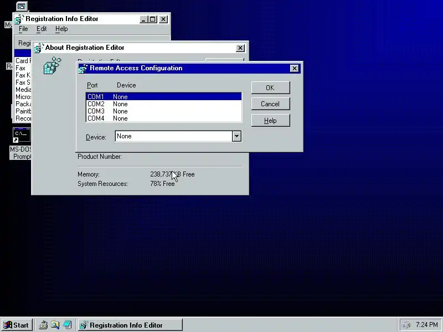This screenshot has height=332, width=443.
Task: Click the About Registration Editor title bar icon
Action: click(39, 48)
